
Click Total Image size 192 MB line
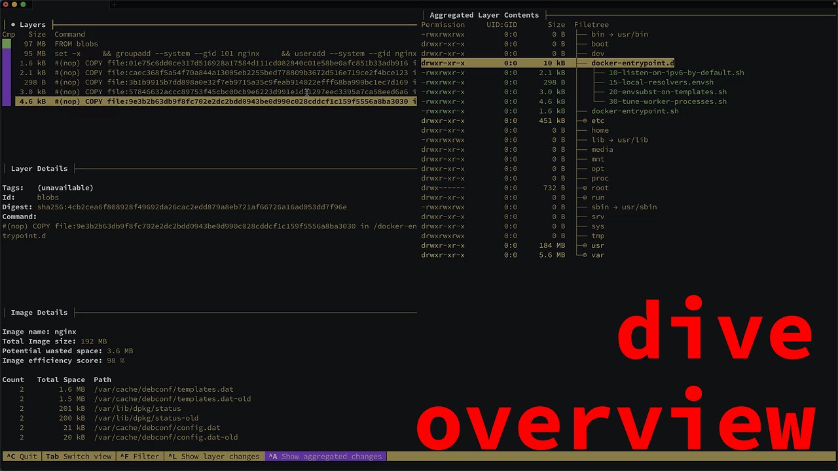pyautogui.click(x=54, y=341)
